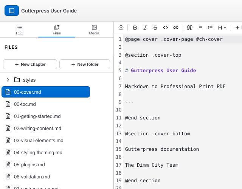The width and height of the screenshot is (242, 189).
Task: Click the folder icon next to styles
Action: click(x=17, y=80)
